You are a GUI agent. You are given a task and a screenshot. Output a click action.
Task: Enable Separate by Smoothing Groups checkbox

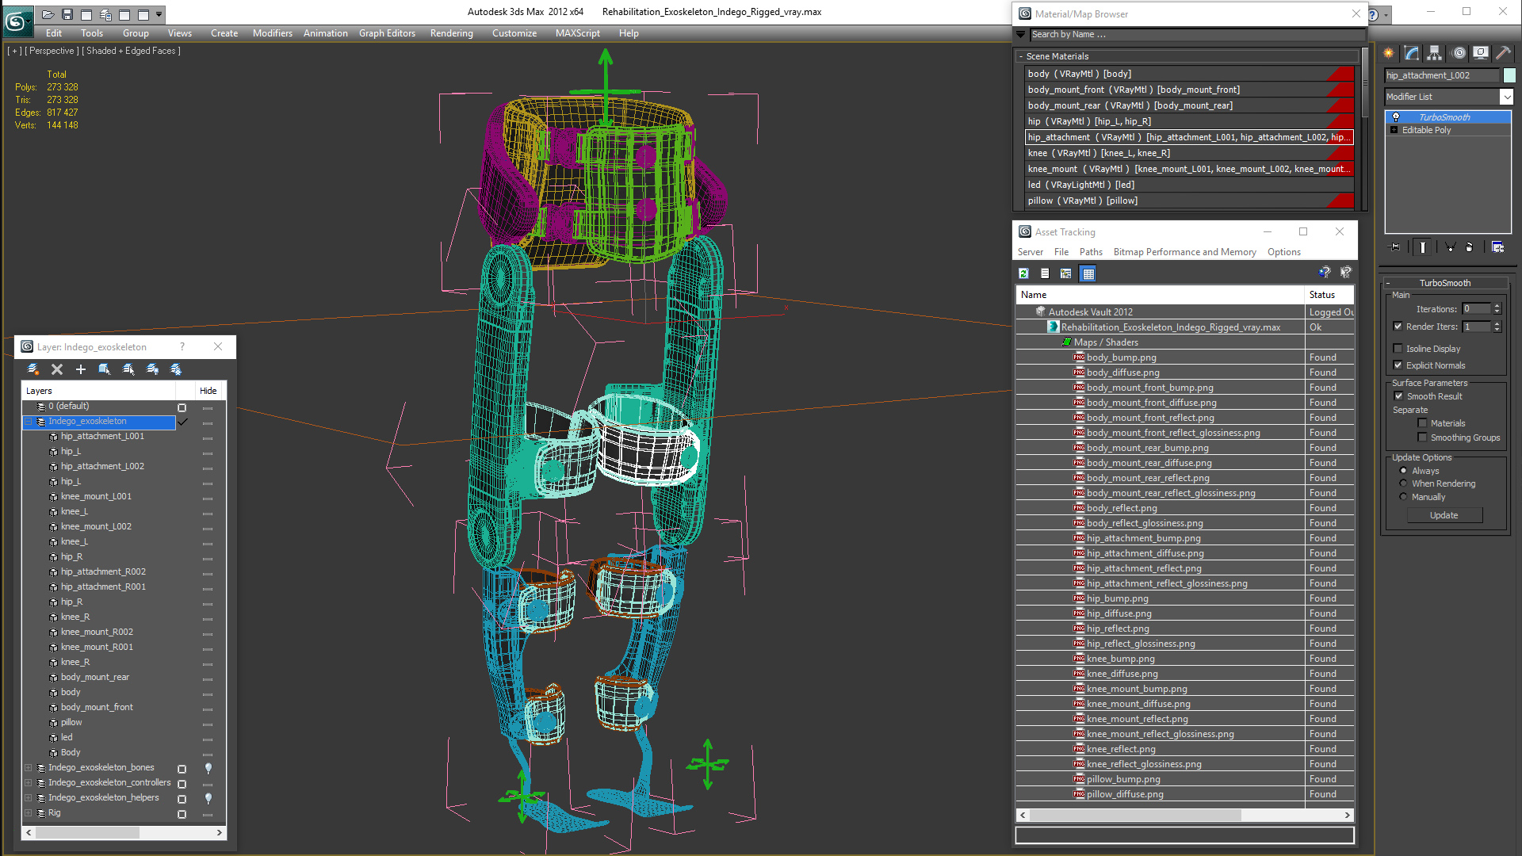(x=1422, y=438)
